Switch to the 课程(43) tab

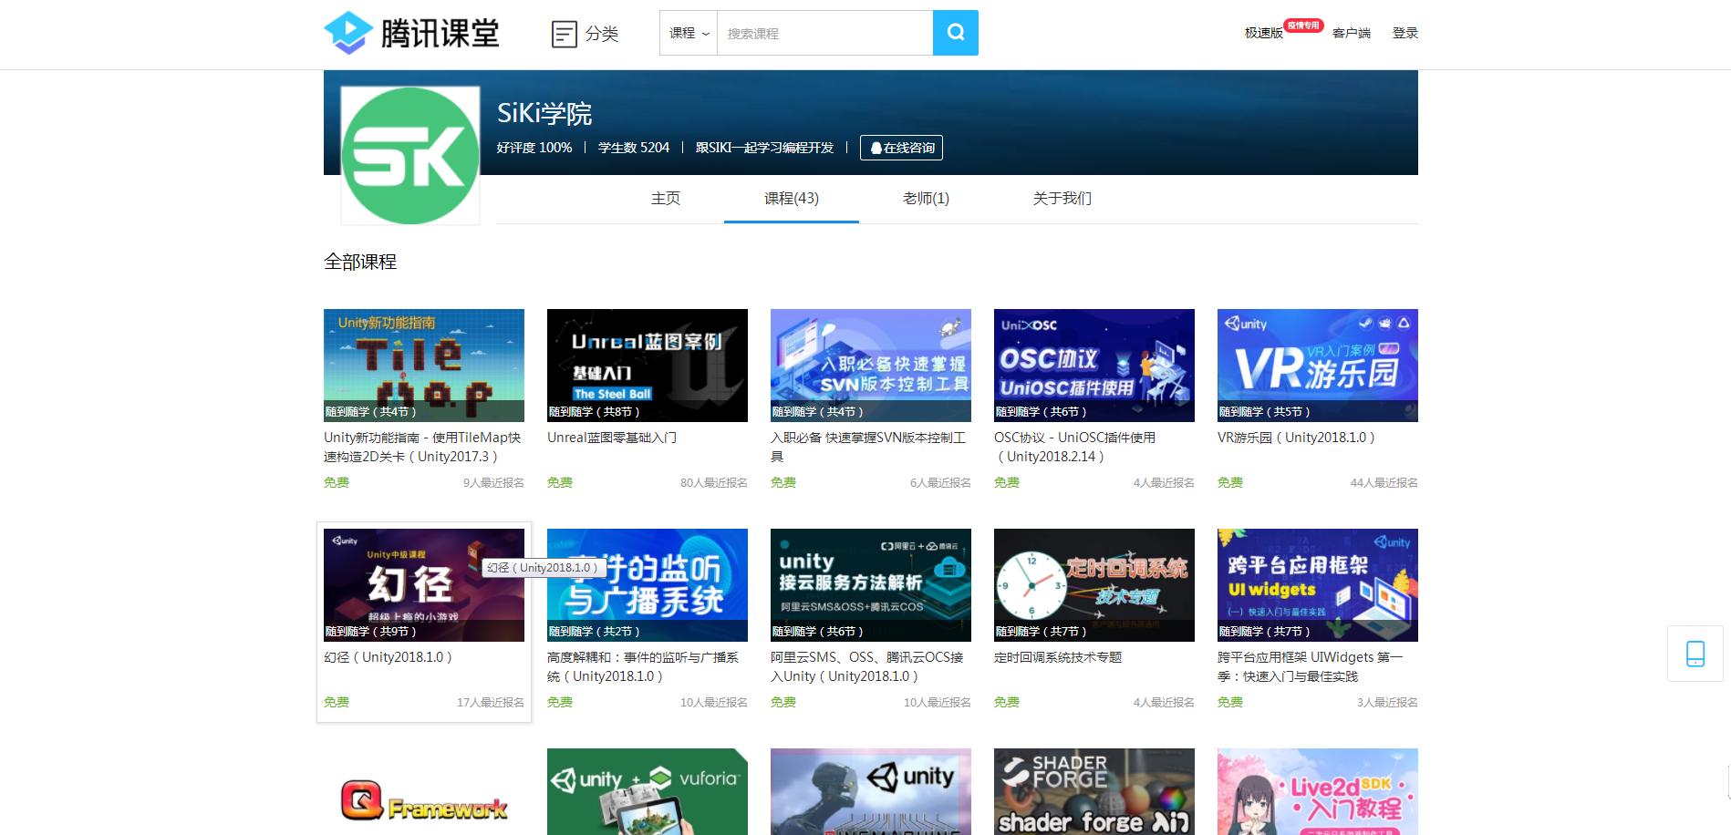792,198
